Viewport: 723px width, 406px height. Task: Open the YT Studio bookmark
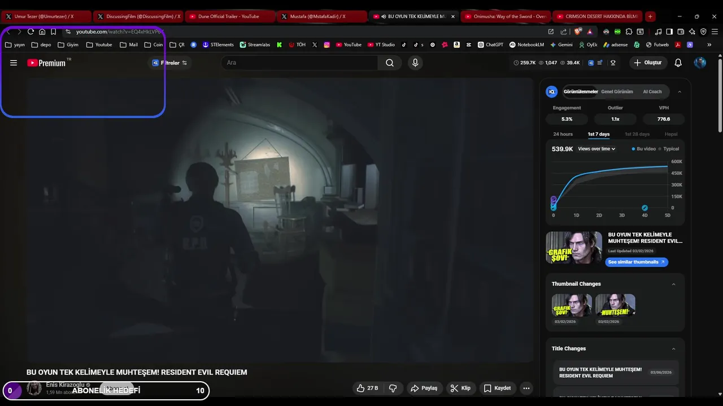point(381,45)
